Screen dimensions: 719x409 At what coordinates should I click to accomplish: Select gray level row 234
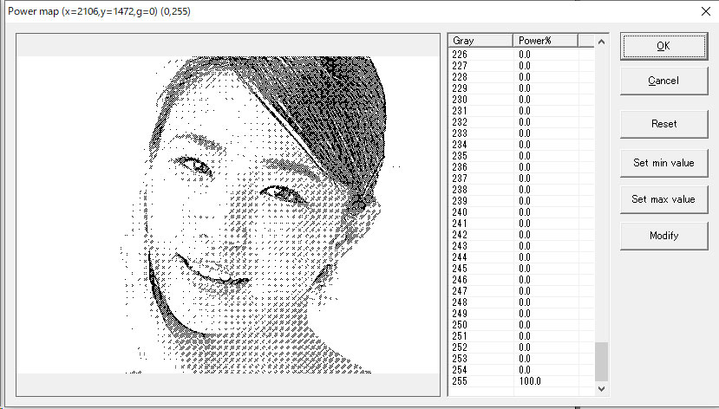pos(521,145)
